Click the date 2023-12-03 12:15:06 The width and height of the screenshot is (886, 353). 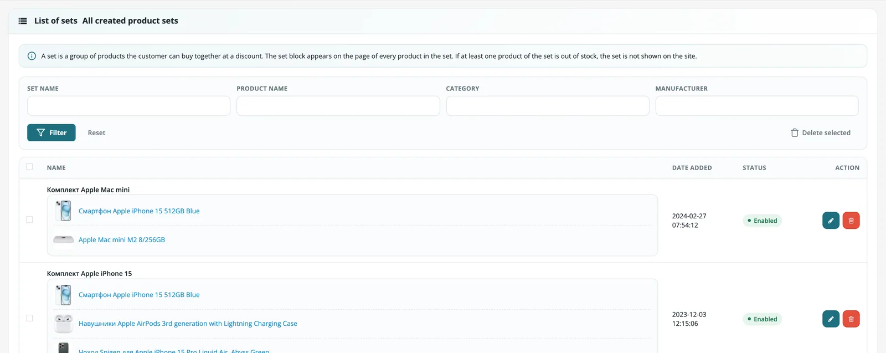(x=689, y=319)
